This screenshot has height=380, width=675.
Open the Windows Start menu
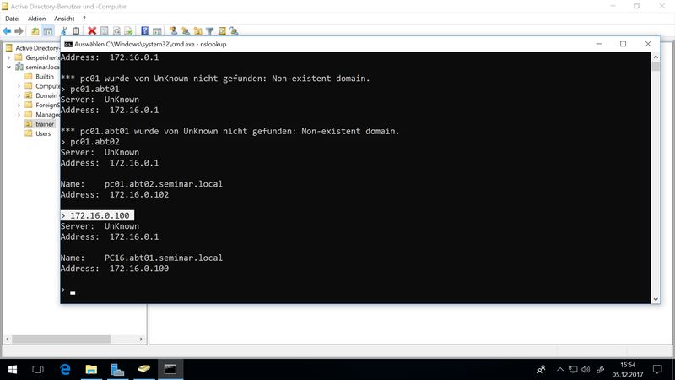[x=13, y=369]
